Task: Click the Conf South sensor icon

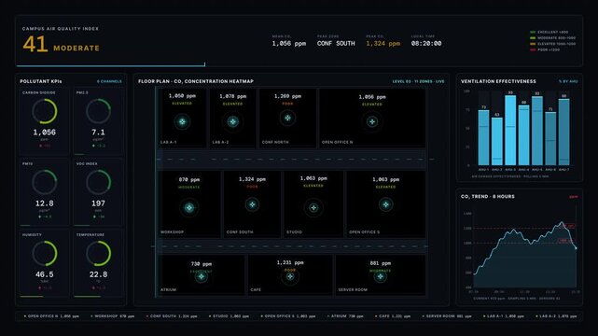Action: pyautogui.click(x=252, y=204)
